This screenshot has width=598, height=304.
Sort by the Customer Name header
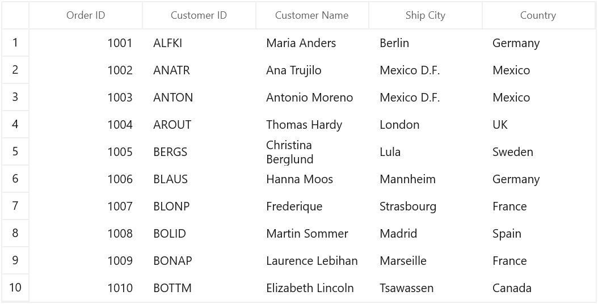point(312,15)
